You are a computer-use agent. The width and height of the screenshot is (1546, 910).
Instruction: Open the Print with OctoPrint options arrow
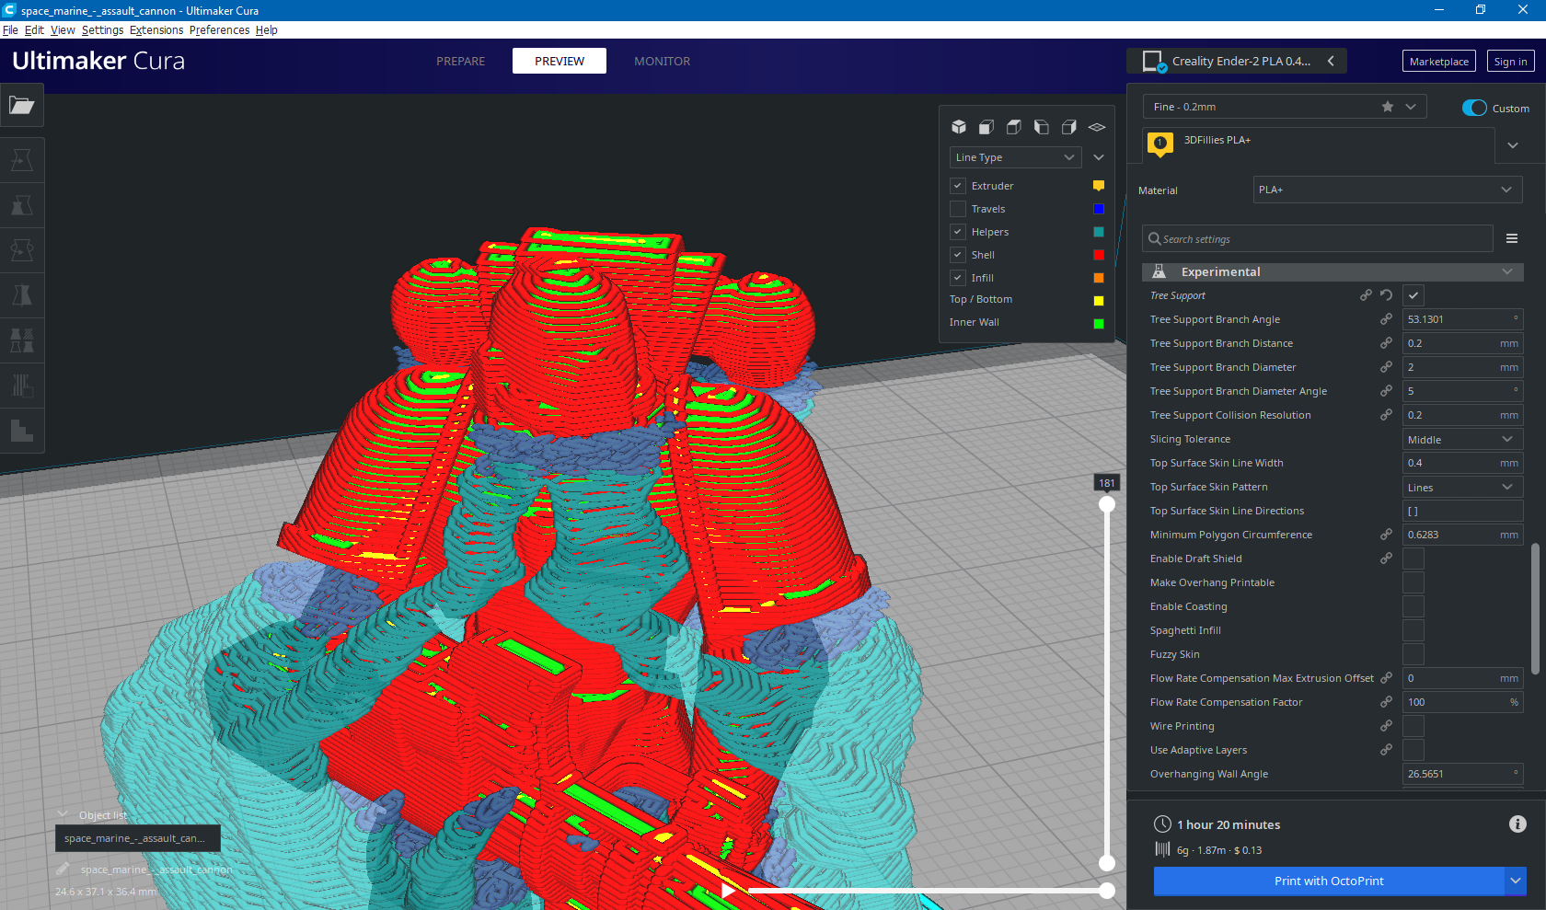point(1516,881)
